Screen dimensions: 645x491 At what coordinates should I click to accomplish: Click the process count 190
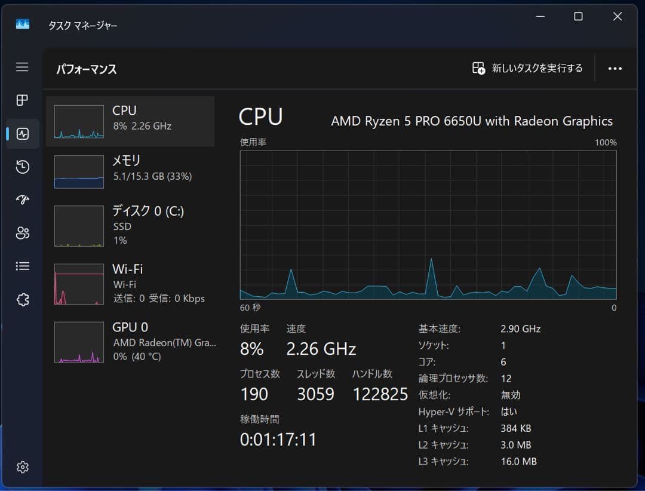[254, 394]
